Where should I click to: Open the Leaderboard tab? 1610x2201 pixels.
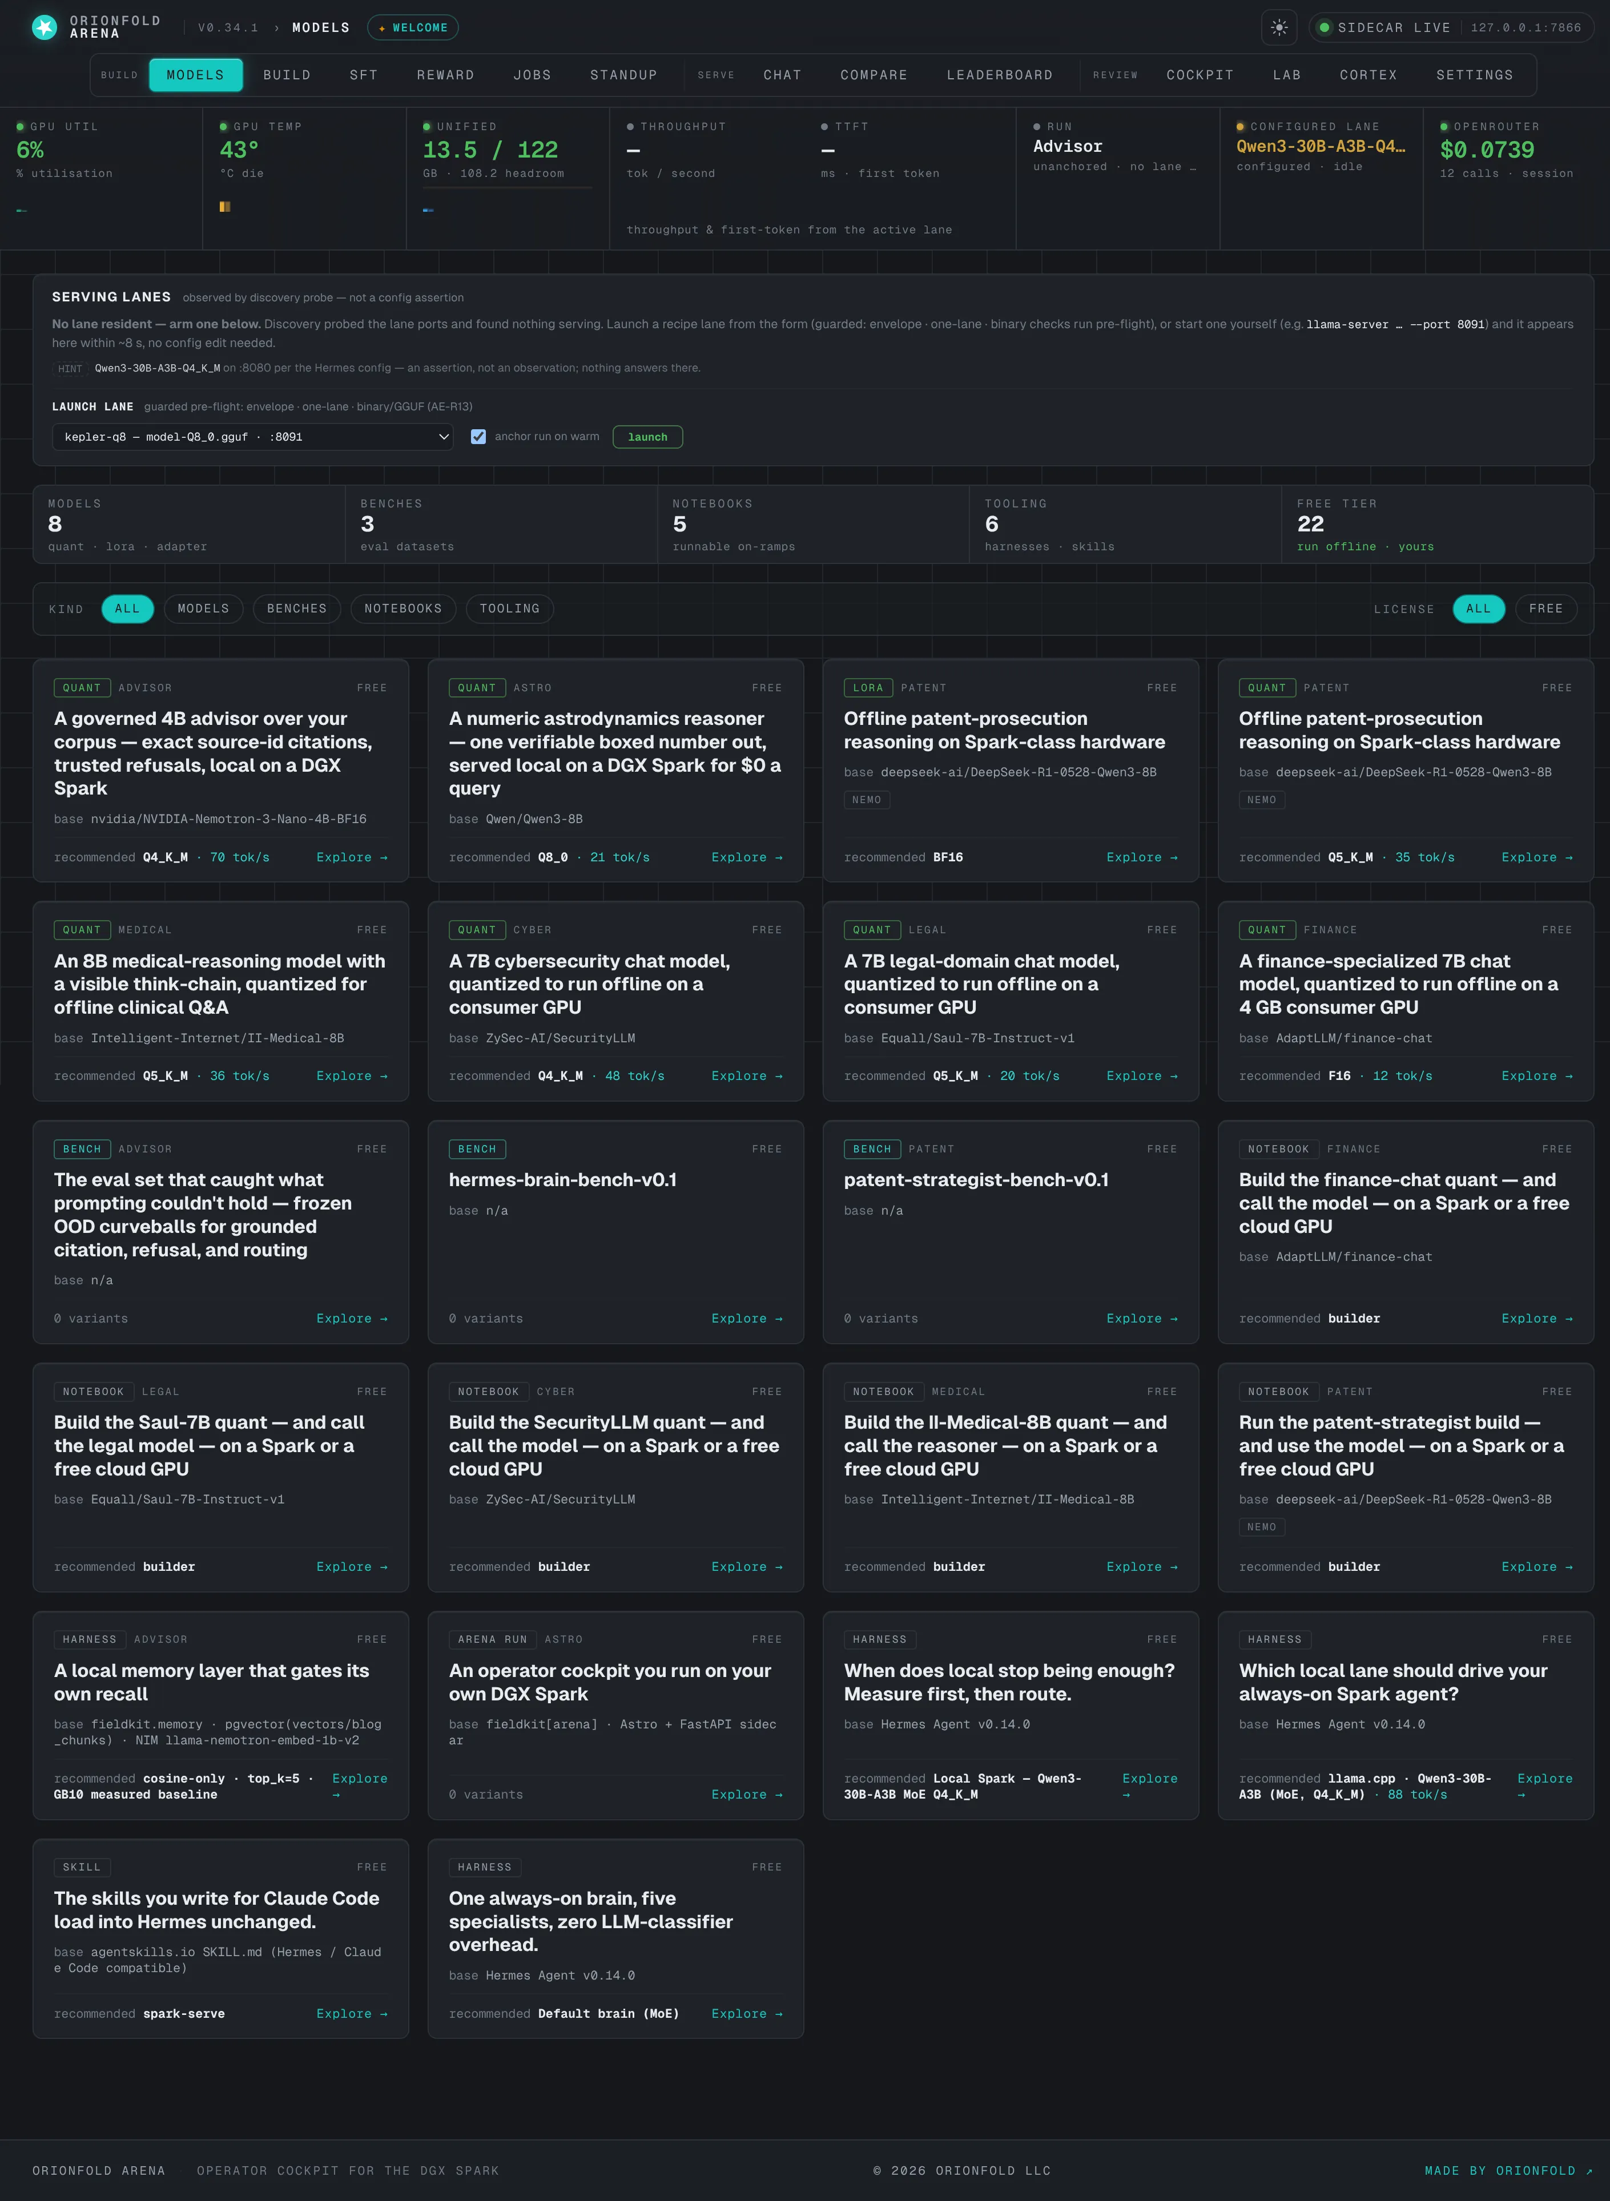pos(1000,75)
